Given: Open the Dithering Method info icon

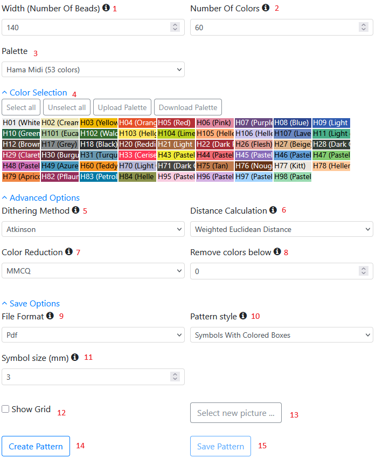Looking at the screenshot, I should [75, 210].
